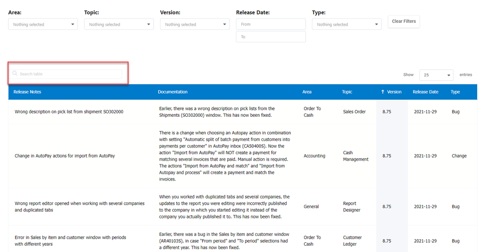Viewport: 486px width, 252px height.
Task: Sort by Type column header
Action: (x=455, y=92)
